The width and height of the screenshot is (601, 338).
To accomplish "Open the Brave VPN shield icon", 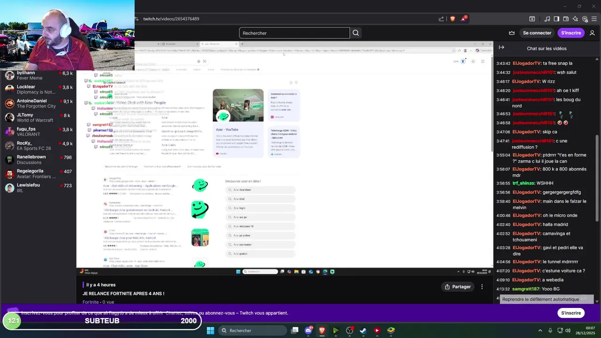I will (585, 19).
